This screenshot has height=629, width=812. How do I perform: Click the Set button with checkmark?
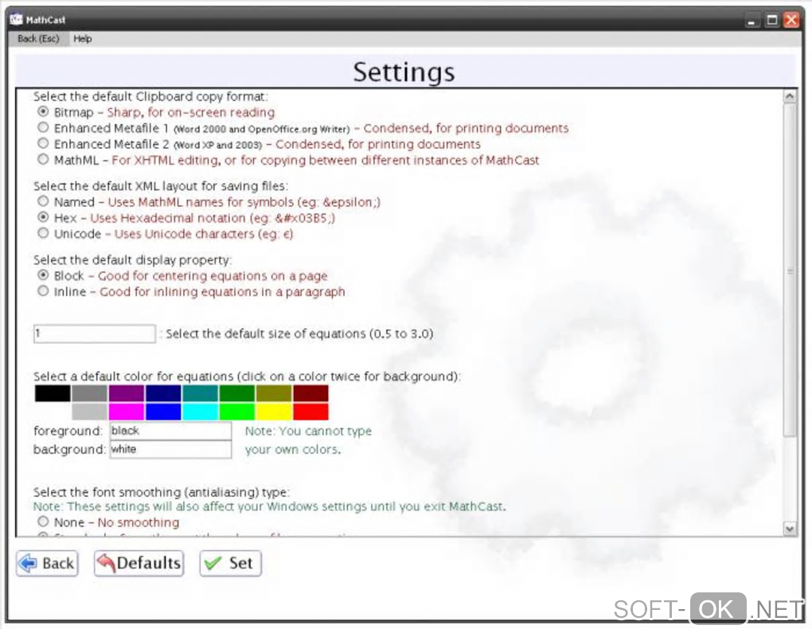230,563
